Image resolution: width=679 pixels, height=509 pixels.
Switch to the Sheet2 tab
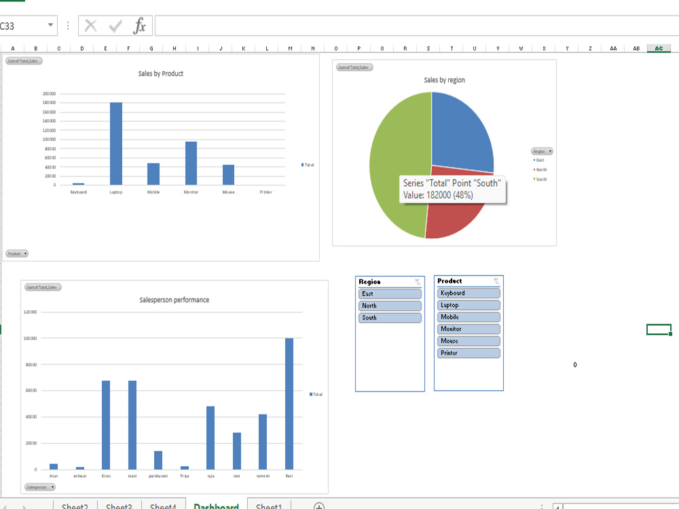[75, 506]
